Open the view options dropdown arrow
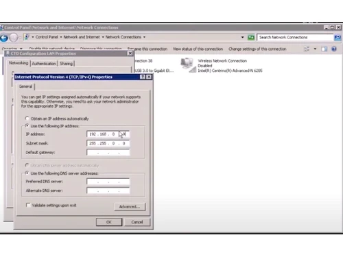Screen dimensions: 343x257 315,49
